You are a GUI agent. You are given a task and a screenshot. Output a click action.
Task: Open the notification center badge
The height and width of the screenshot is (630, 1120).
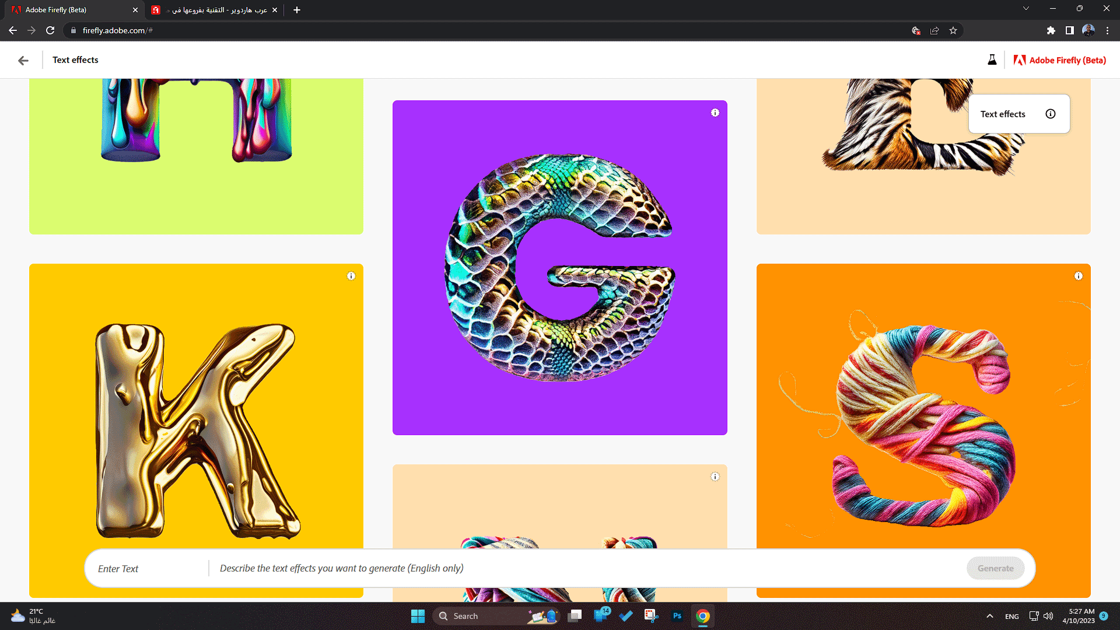click(1104, 616)
